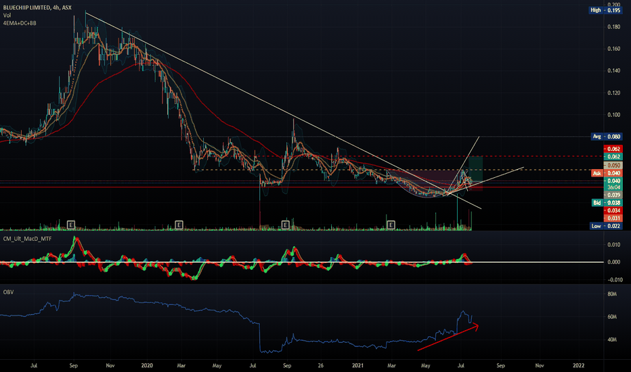Open the earnings E marker near Sep 2019
The width and height of the screenshot is (631, 372).
click(71, 225)
